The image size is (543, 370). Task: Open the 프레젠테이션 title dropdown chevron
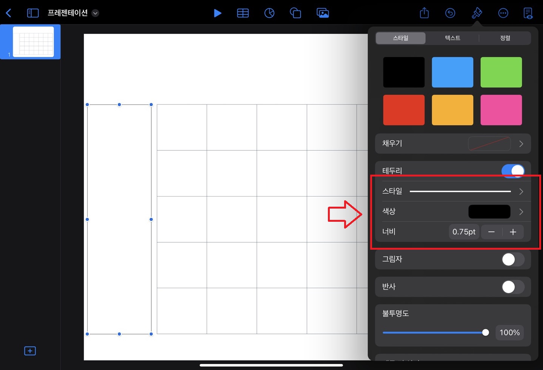coord(95,13)
